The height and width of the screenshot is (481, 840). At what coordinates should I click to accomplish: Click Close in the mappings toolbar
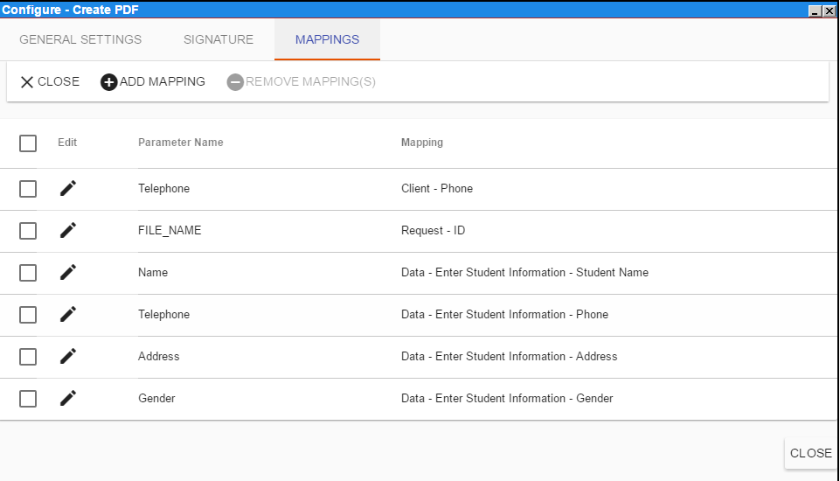coord(50,81)
